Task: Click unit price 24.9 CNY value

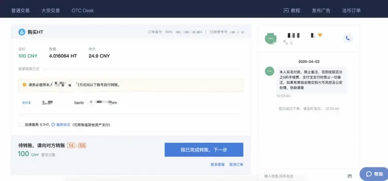Action: tap(99, 56)
